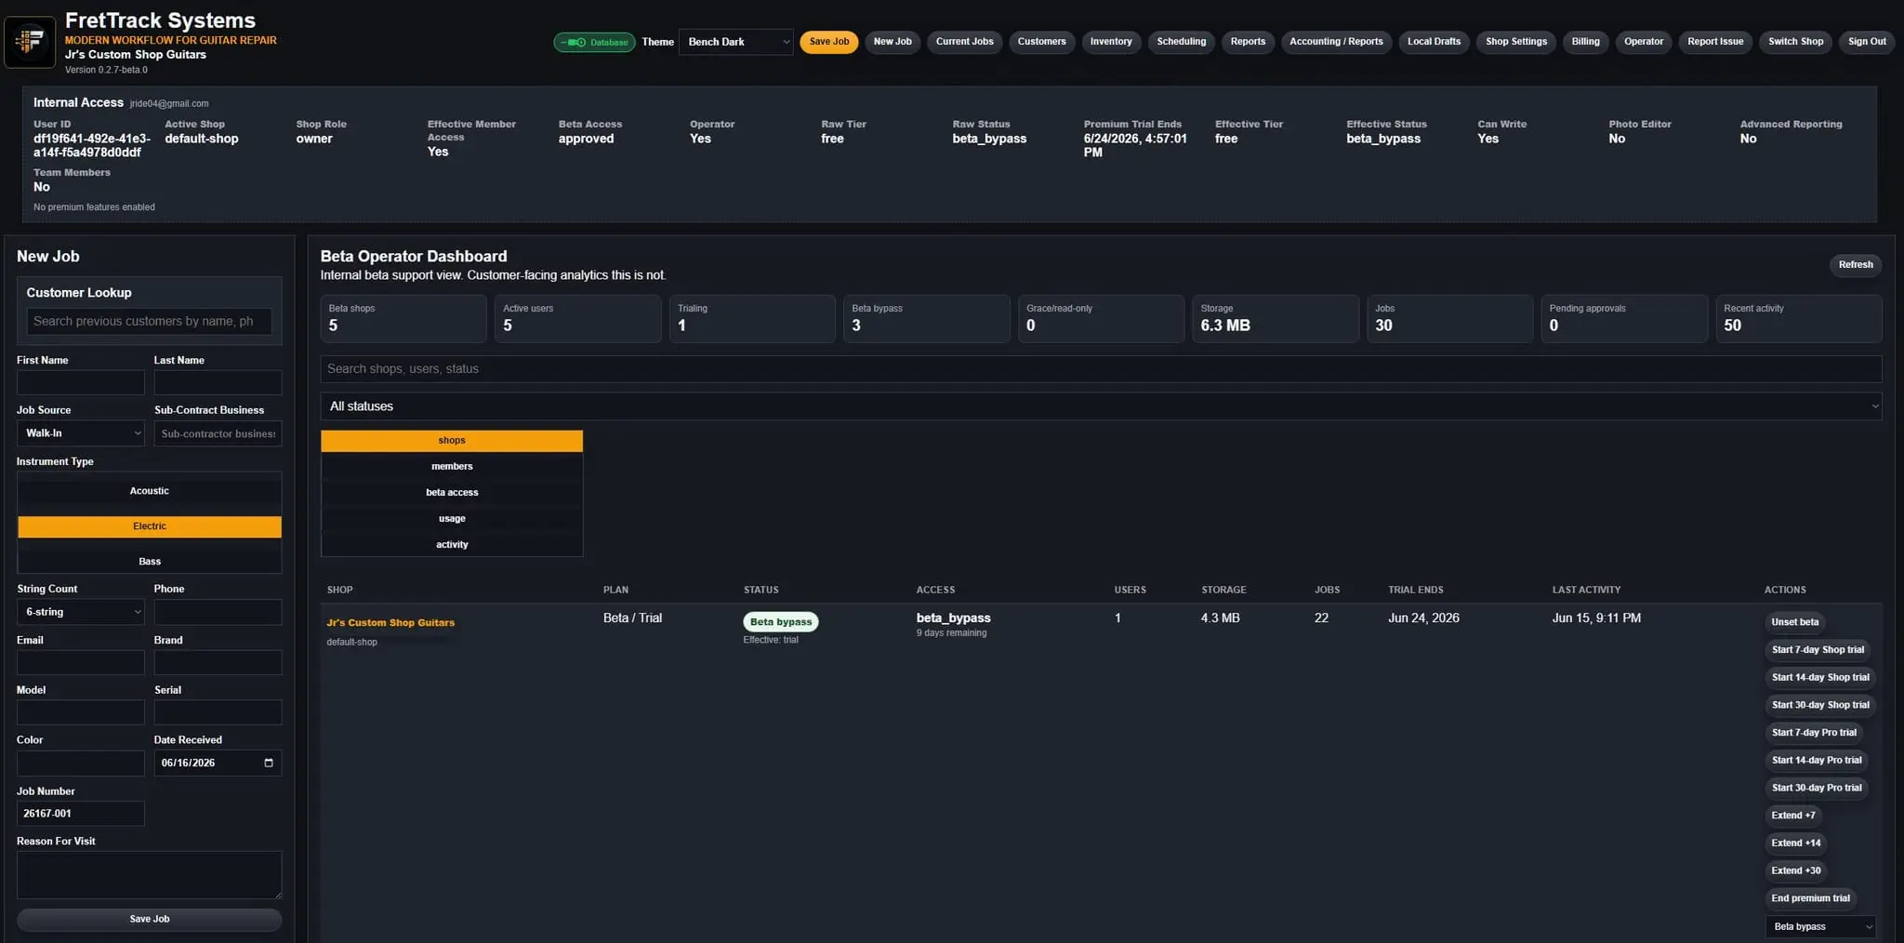Click the Report Issue button

(x=1715, y=42)
